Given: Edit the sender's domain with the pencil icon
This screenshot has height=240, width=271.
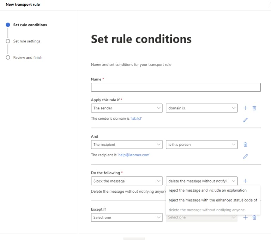Looking at the screenshot, I should coord(246,120).
